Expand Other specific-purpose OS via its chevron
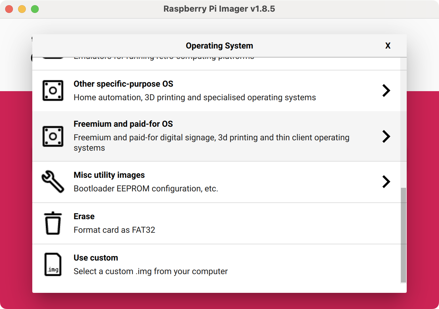 tap(386, 91)
